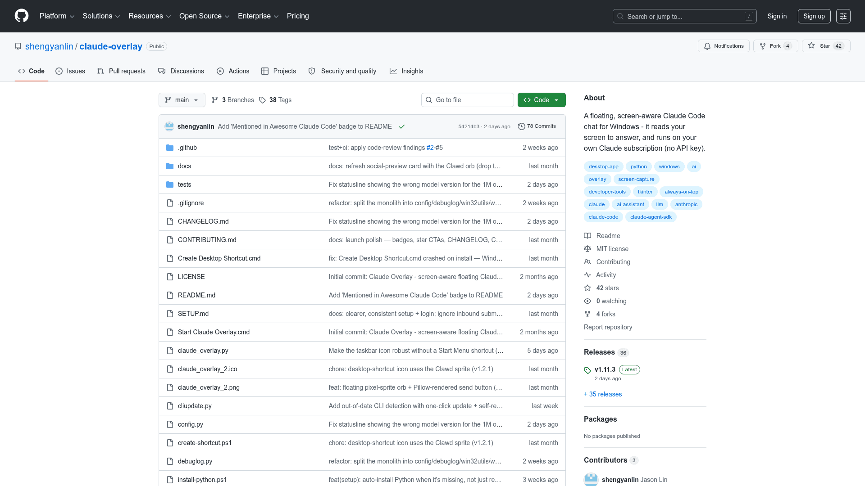Viewport: 865px width, 486px height.
Task: Click the Sign up button
Action: point(814,16)
